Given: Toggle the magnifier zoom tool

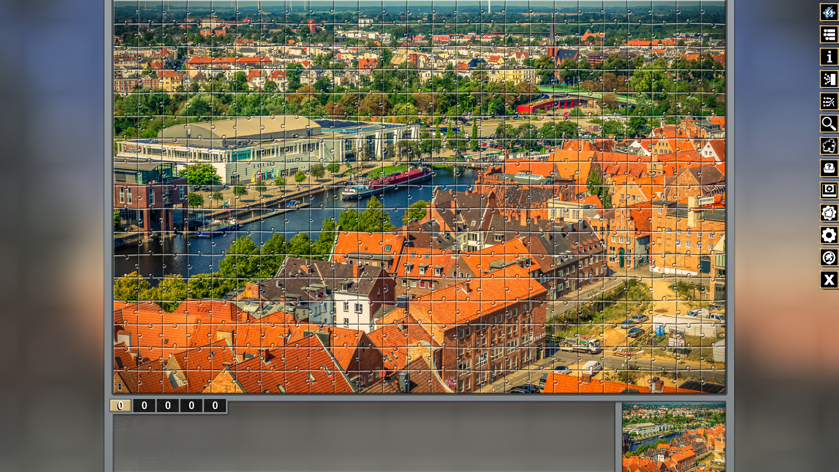Looking at the screenshot, I should [829, 124].
